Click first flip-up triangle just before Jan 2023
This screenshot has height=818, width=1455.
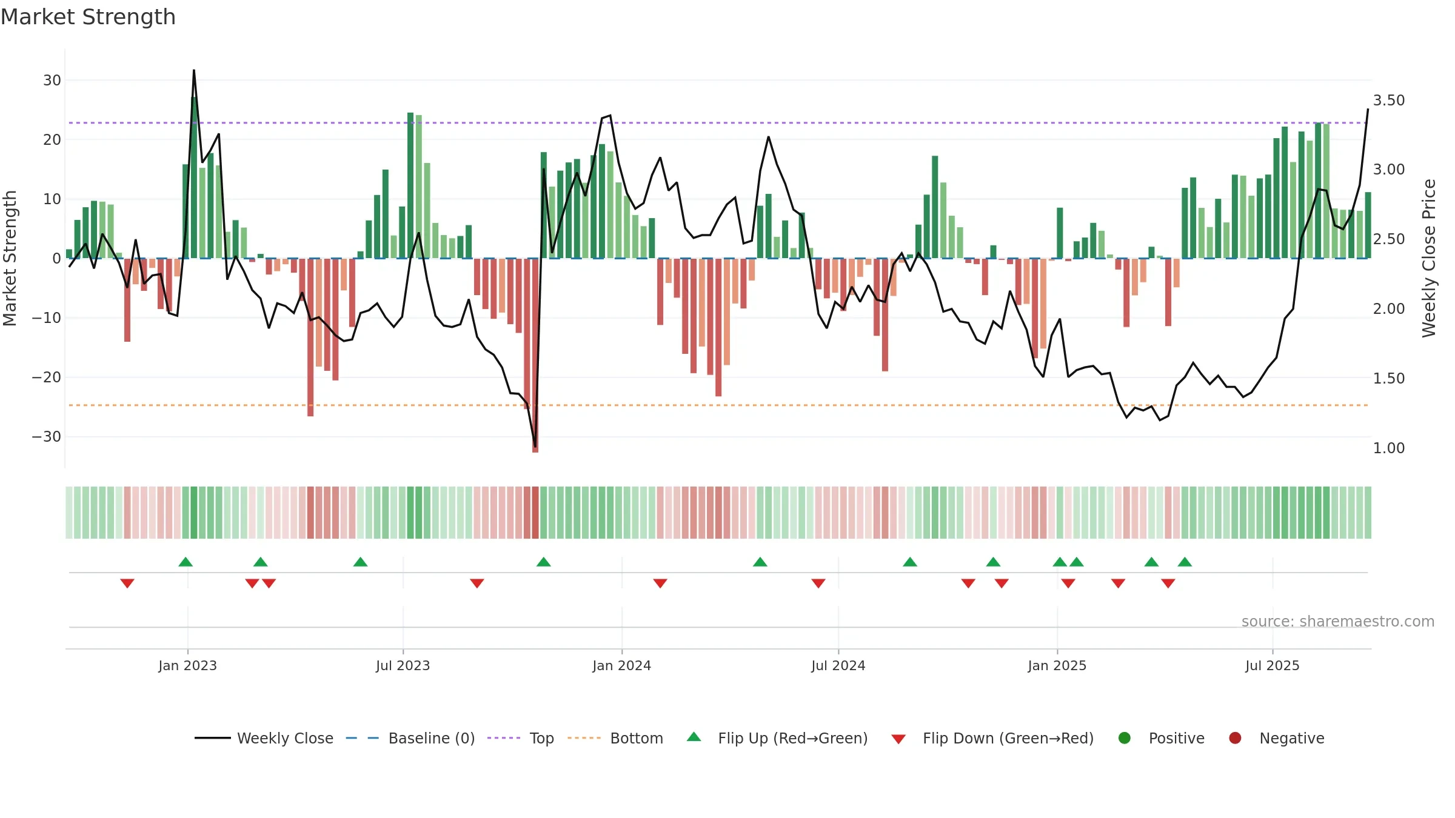(x=186, y=562)
